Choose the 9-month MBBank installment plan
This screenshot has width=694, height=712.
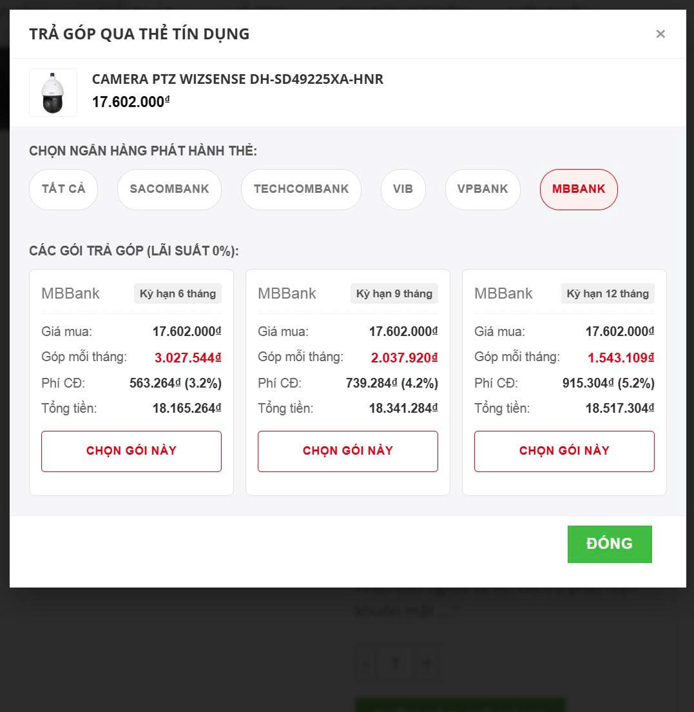[348, 451]
